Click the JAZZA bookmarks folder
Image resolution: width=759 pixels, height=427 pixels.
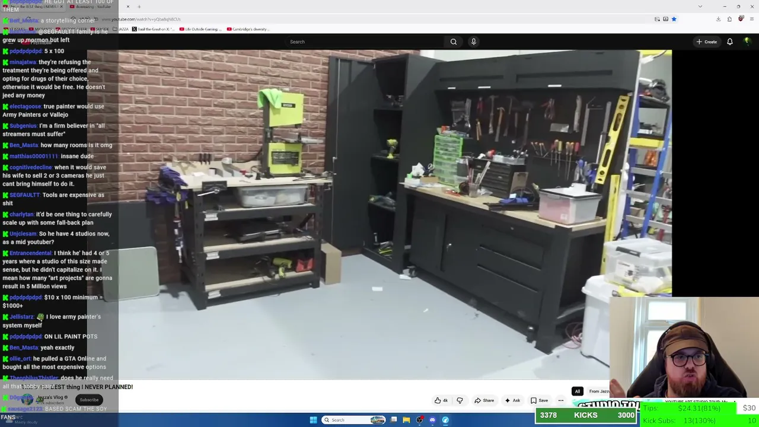tap(121, 29)
